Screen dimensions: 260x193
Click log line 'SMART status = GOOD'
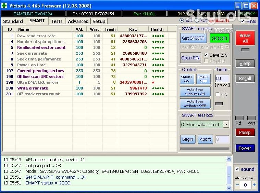48,183
